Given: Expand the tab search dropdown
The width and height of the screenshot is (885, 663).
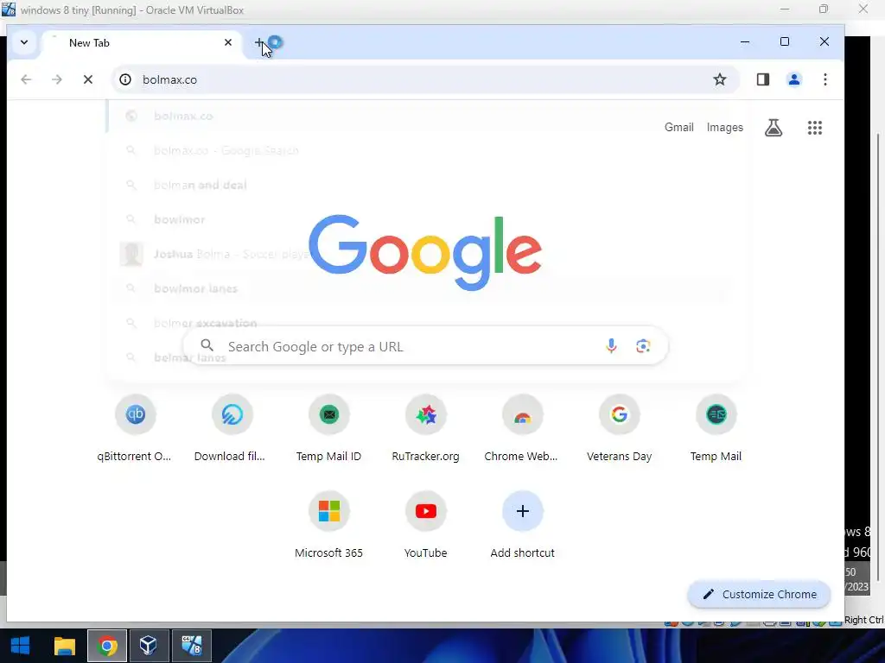Looking at the screenshot, I should (23, 42).
